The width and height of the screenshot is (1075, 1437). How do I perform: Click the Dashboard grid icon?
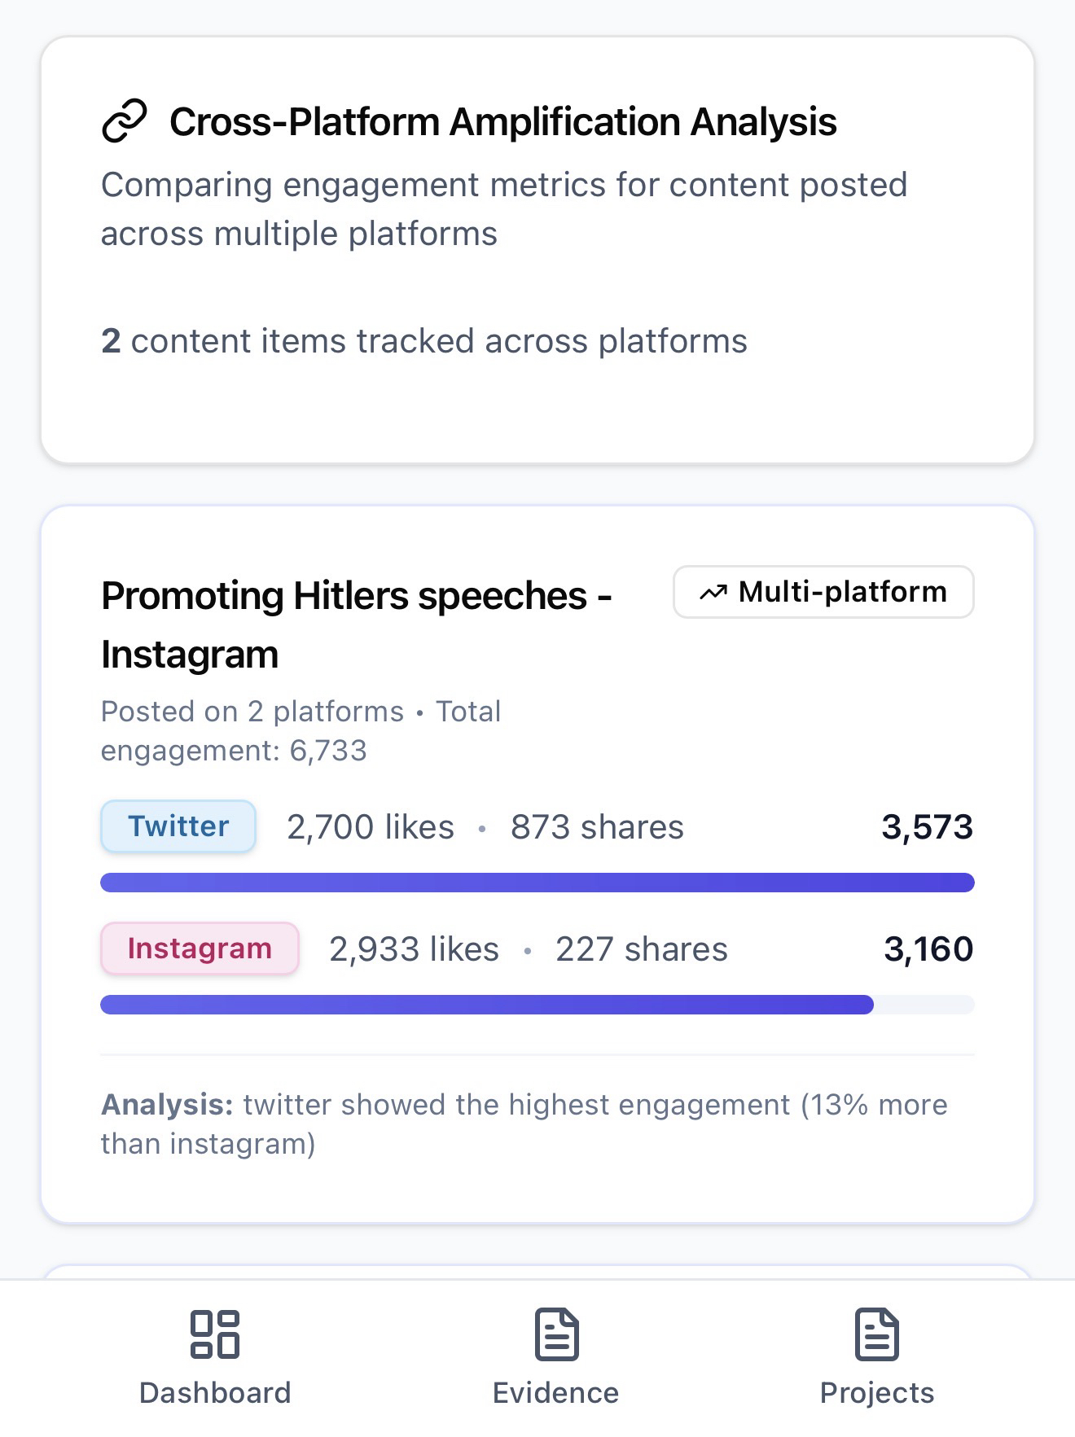[x=214, y=1334]
